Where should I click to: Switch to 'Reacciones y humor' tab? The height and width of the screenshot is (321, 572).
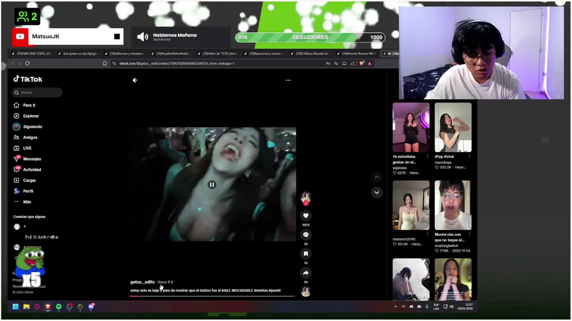click(264, 53)
